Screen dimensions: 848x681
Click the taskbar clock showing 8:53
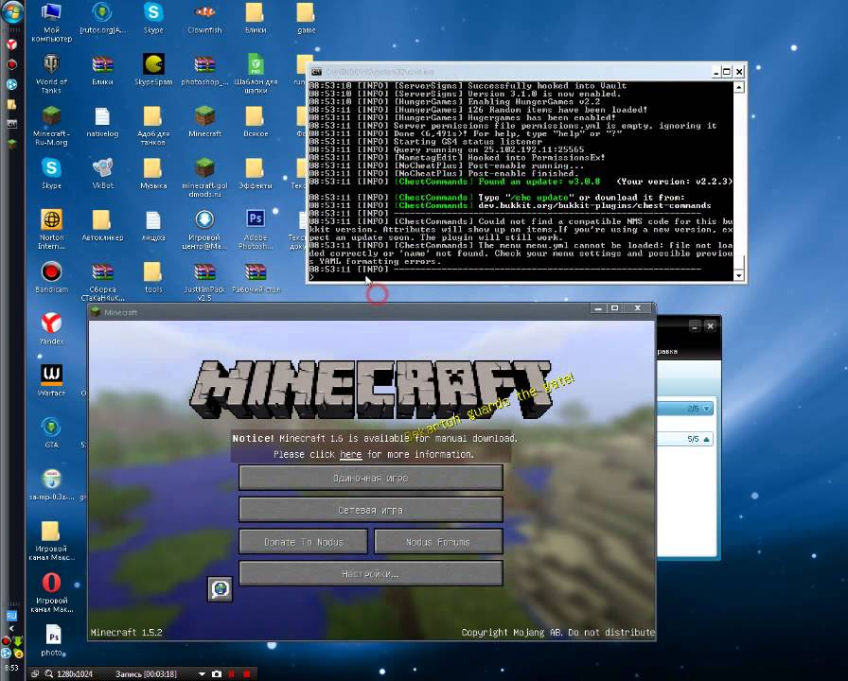pos(11,668)
